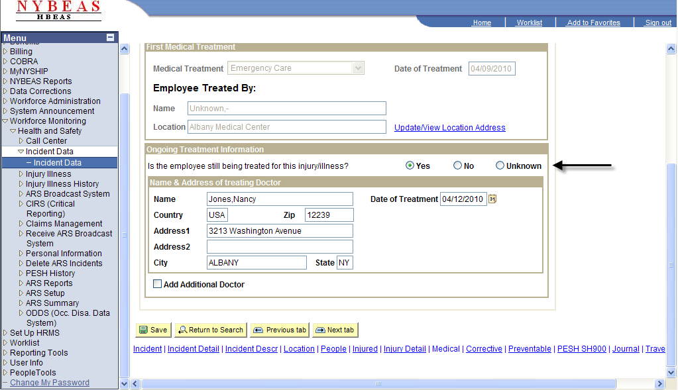Click the Save button

(x=154, y=330)
